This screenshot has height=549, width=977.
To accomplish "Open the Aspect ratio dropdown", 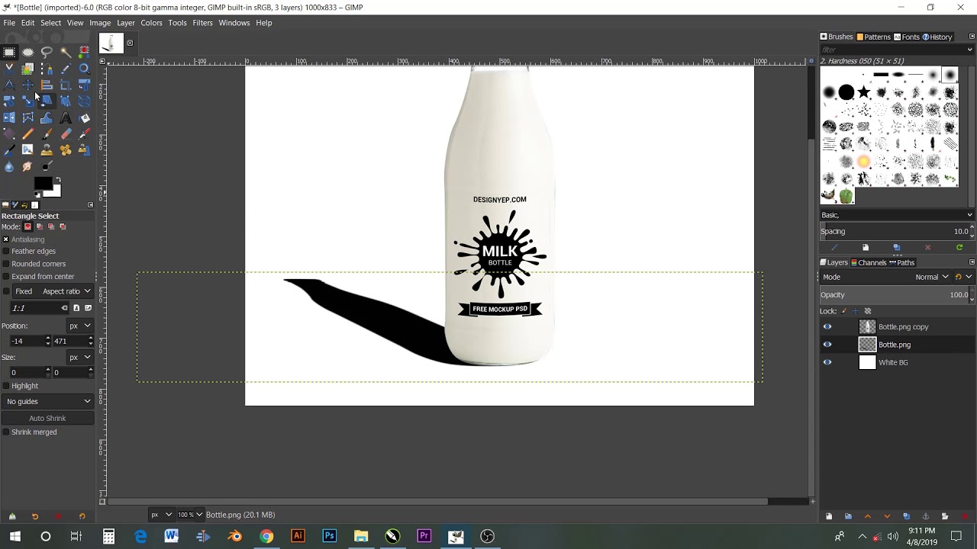I will coord(66,291).
